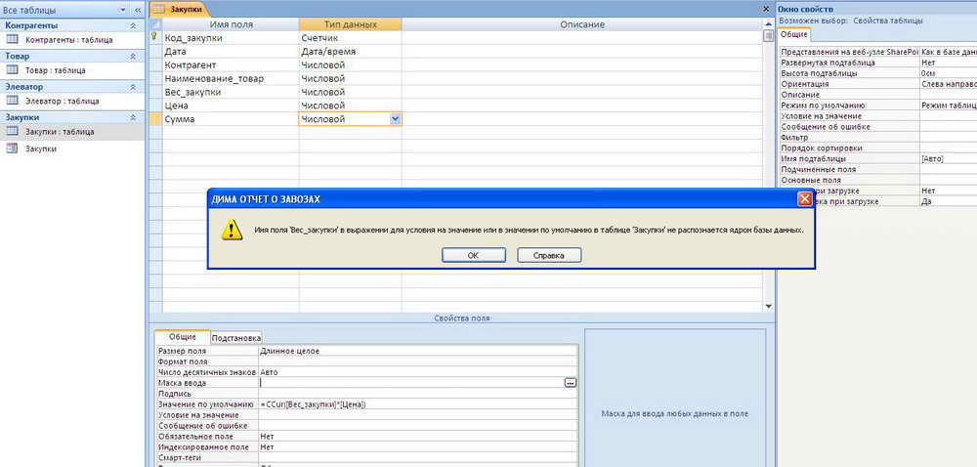977x467 pixels.
Task: Click the Число десятичных знаков value
Action: tap(417, 372)
